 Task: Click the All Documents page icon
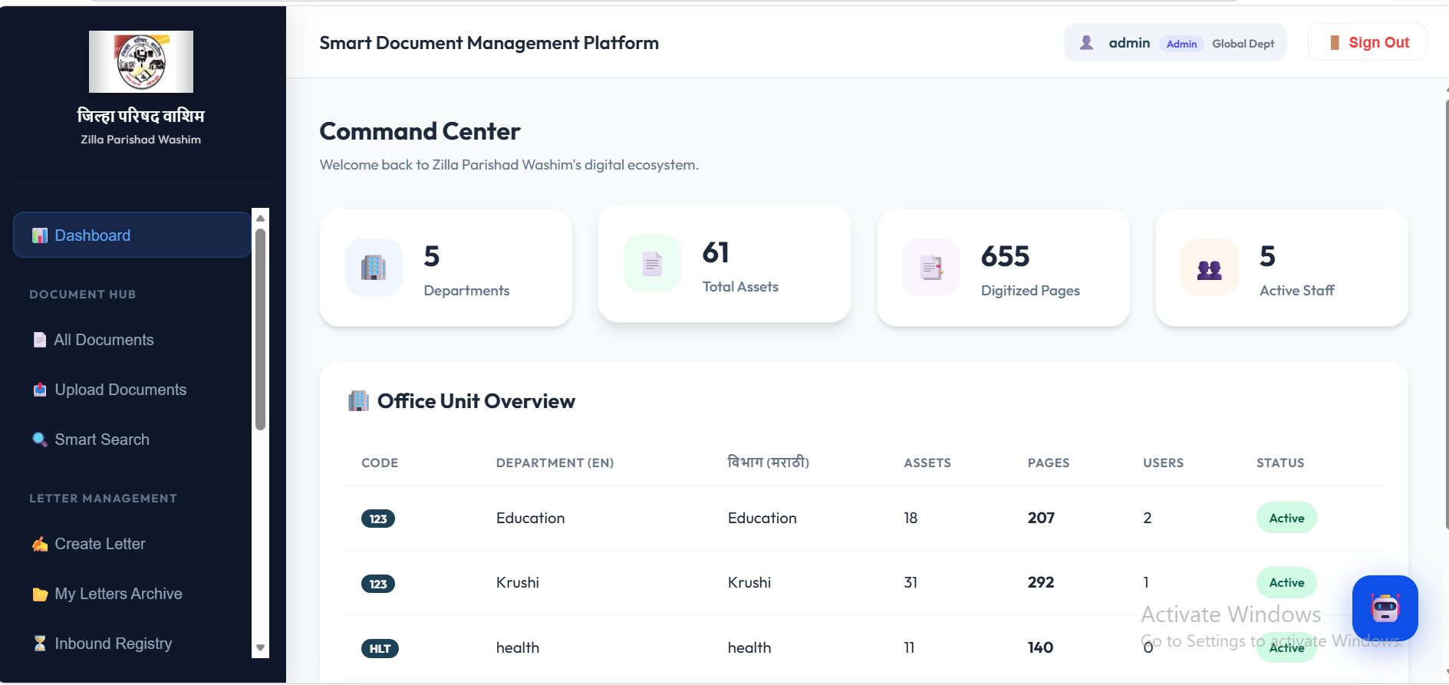pyautogui.click(x=40, y=340)
